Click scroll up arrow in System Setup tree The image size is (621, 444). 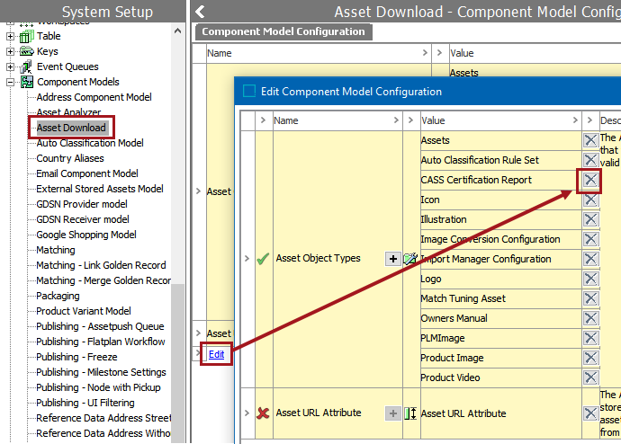coord(178,31)
